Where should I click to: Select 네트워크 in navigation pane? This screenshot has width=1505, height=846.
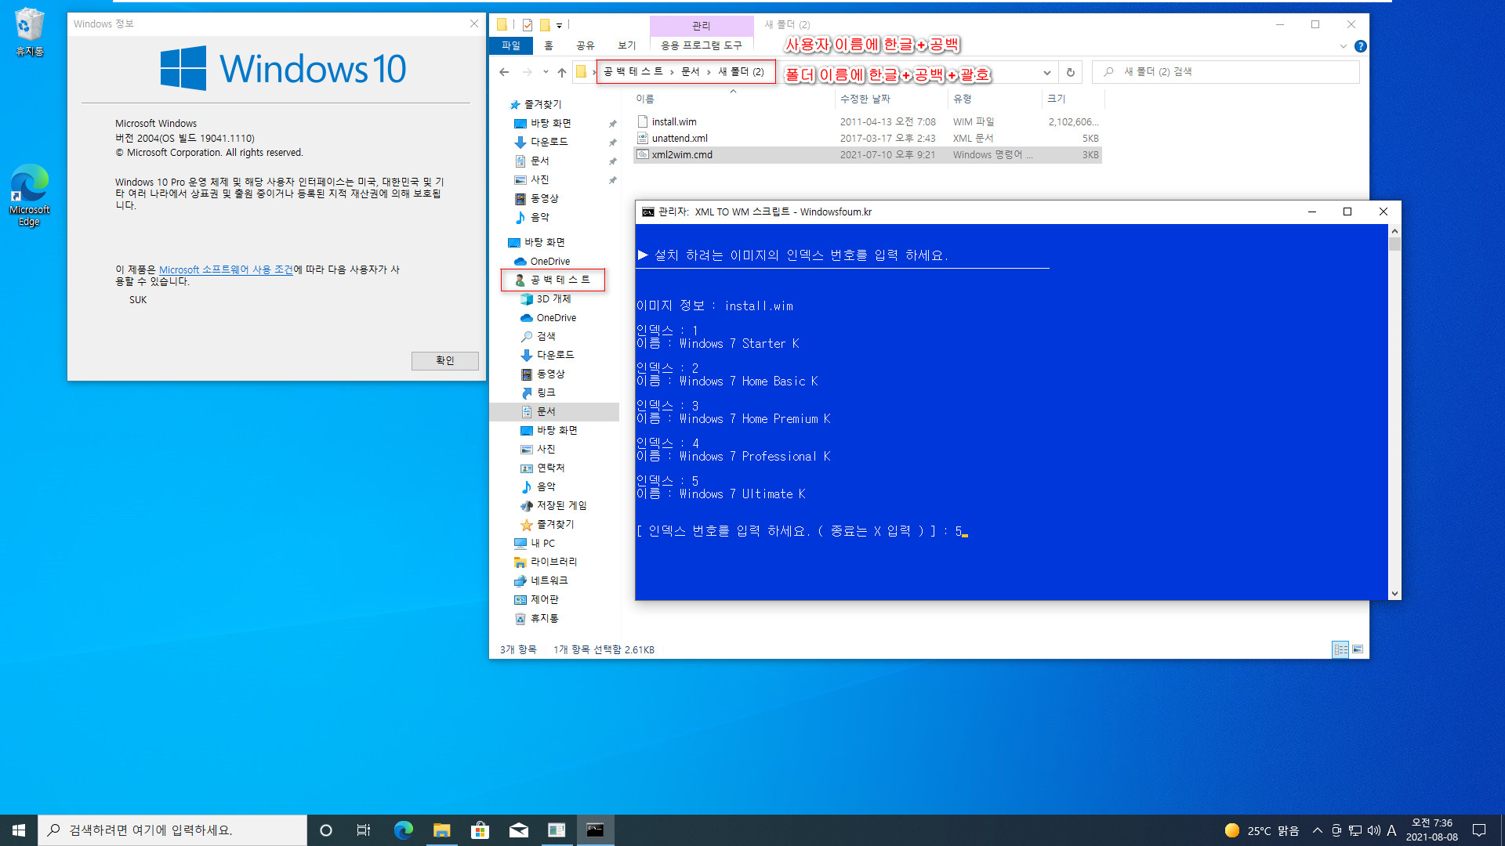tap(549, 580)
